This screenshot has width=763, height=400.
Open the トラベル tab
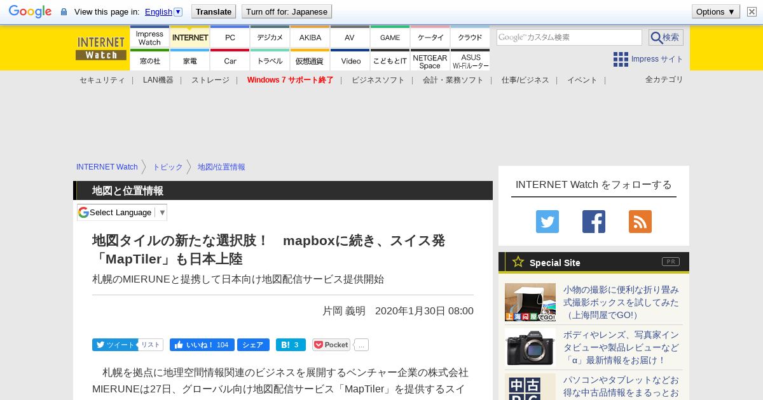point(270,60)
